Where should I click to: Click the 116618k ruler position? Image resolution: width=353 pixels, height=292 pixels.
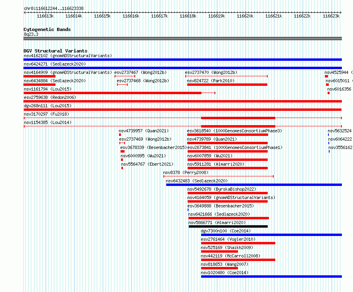point(188,16)
